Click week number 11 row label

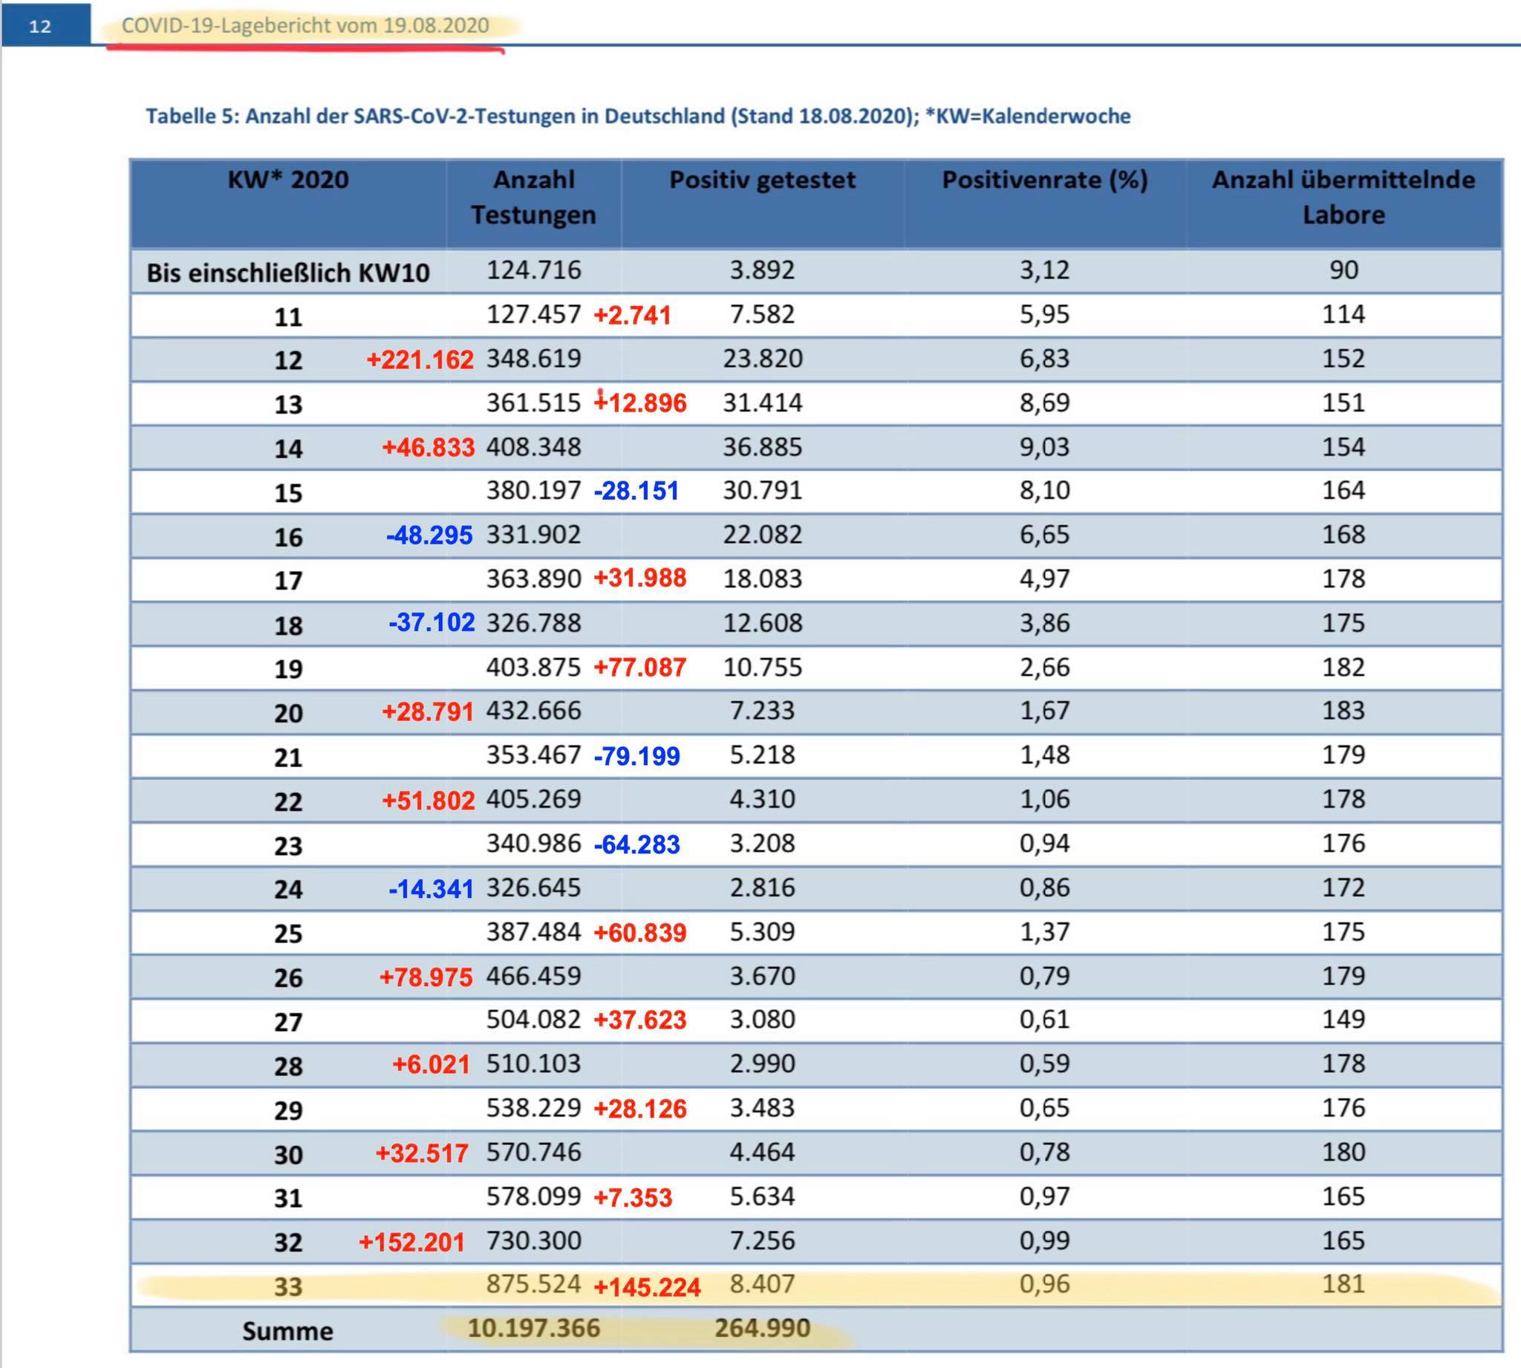click(288, 316)
